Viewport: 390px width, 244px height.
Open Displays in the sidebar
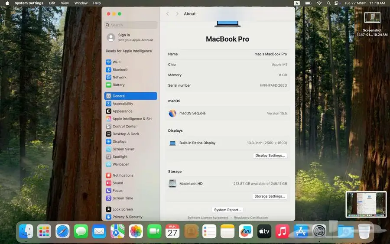coord(130,142)
